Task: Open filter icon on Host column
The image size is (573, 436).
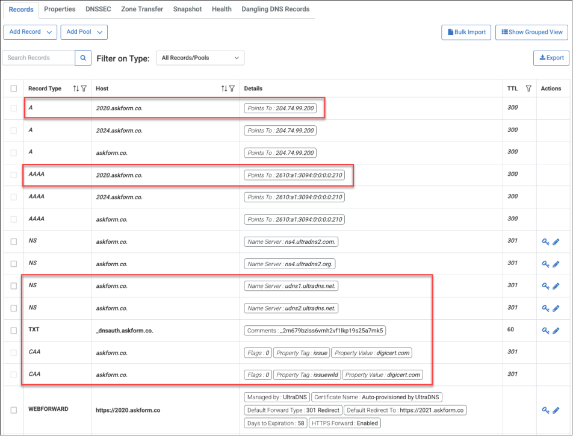Action: (x=232, y=89)
